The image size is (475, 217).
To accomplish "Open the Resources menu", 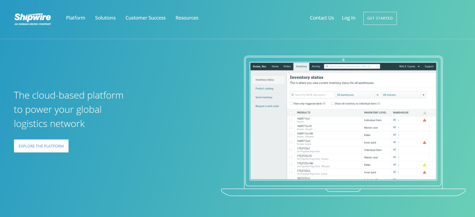I will [187, 18].
